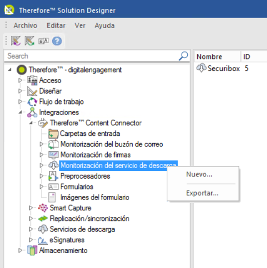Select the Servicios de descarga label
267x268 pixels.
[x=82, y=229]
